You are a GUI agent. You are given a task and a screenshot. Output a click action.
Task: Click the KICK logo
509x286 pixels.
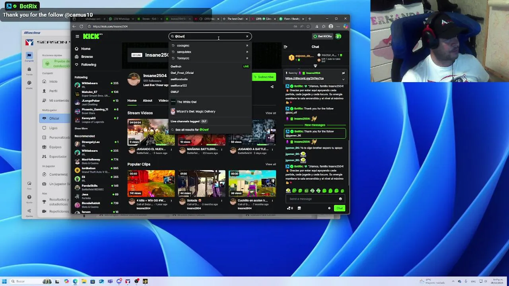tap(93, 37)
